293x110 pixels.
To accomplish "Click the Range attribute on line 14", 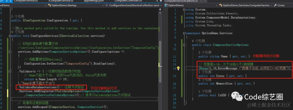I will pos(204,68).
